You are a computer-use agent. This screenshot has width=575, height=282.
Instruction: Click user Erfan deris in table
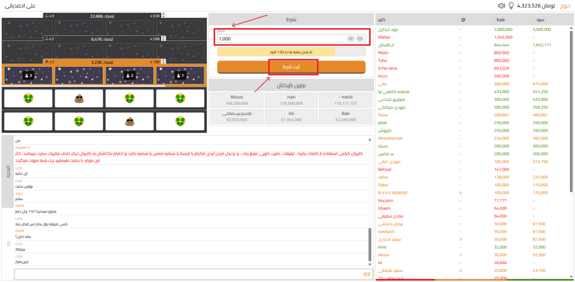click(388, 68)
